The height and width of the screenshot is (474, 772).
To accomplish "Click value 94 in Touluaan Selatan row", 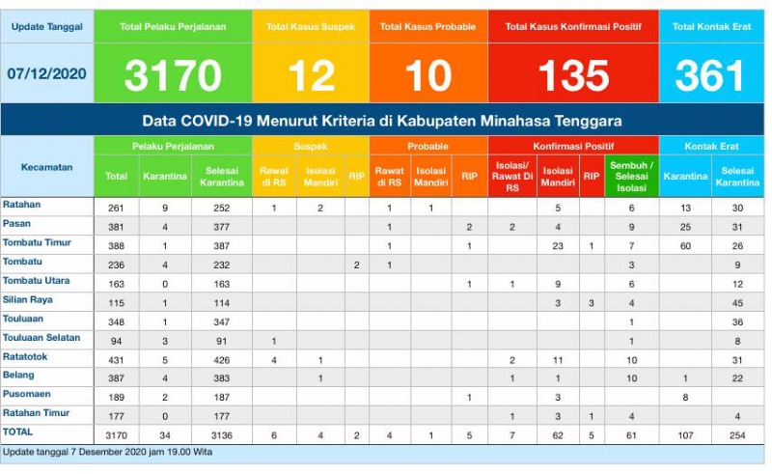I will click(x=116, y=341).
